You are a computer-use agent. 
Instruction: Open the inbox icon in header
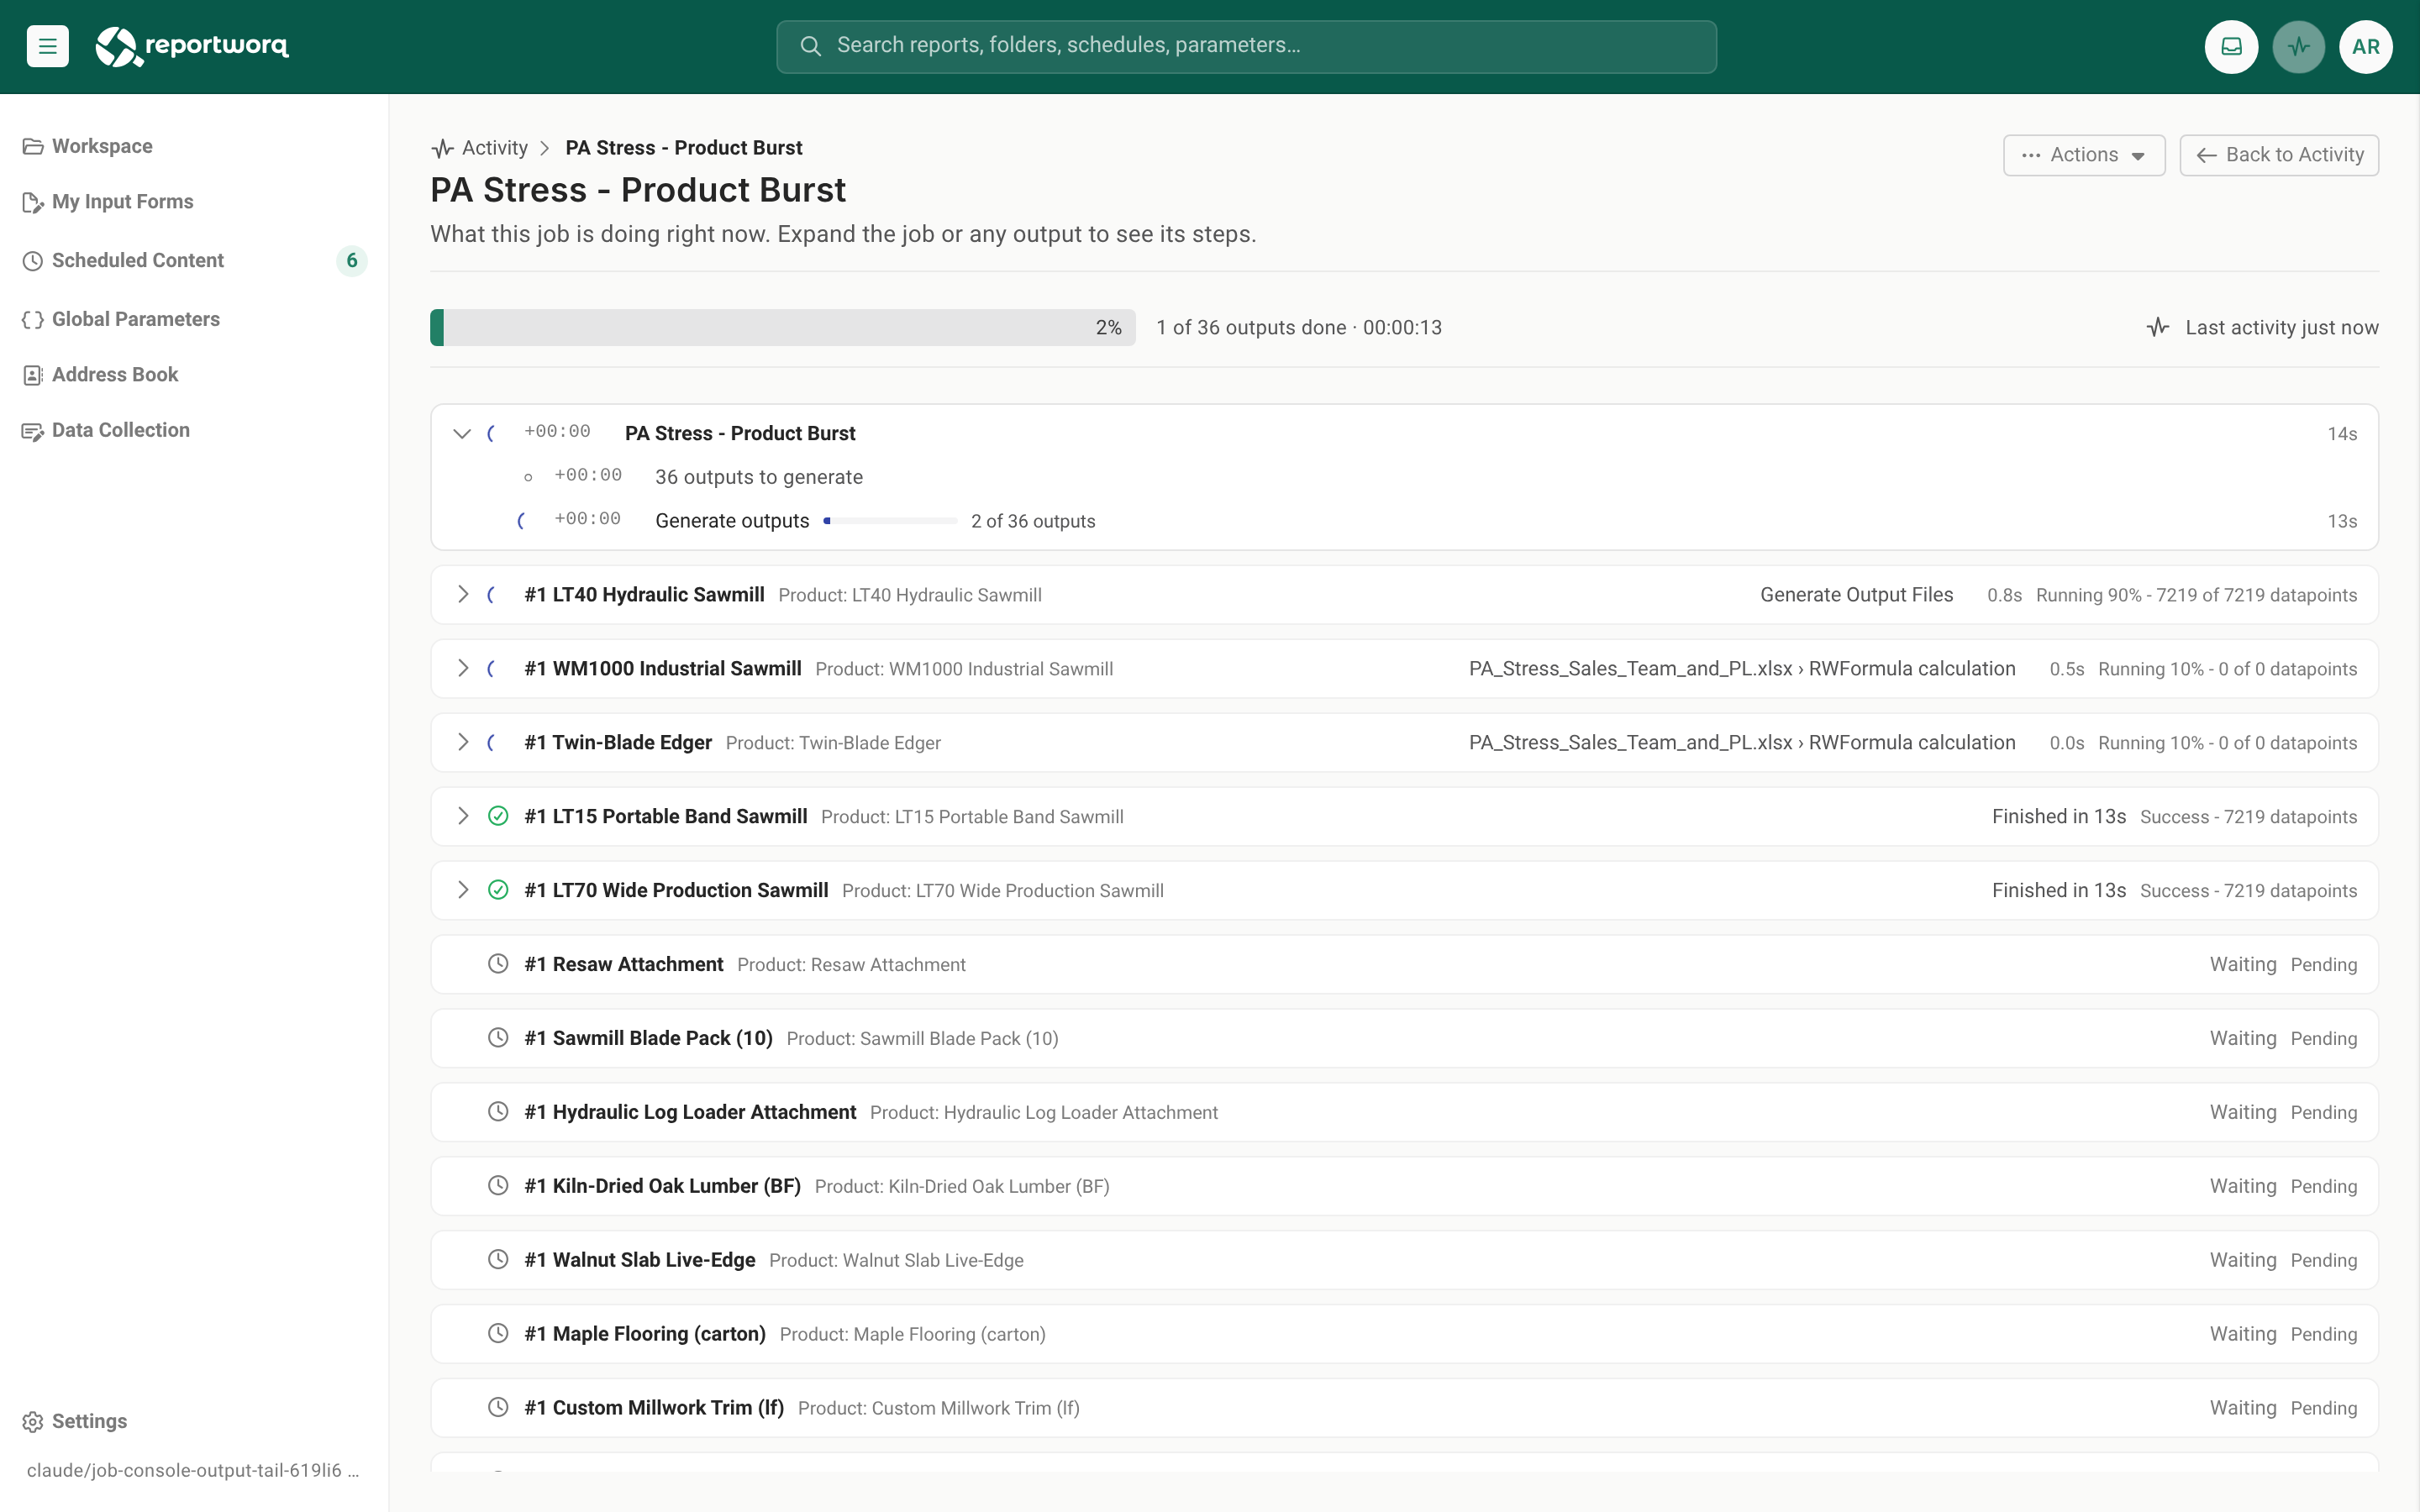coord(2231,46)
